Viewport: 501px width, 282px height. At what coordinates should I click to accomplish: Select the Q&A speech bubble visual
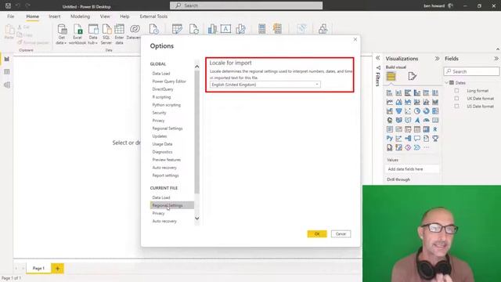417,139
